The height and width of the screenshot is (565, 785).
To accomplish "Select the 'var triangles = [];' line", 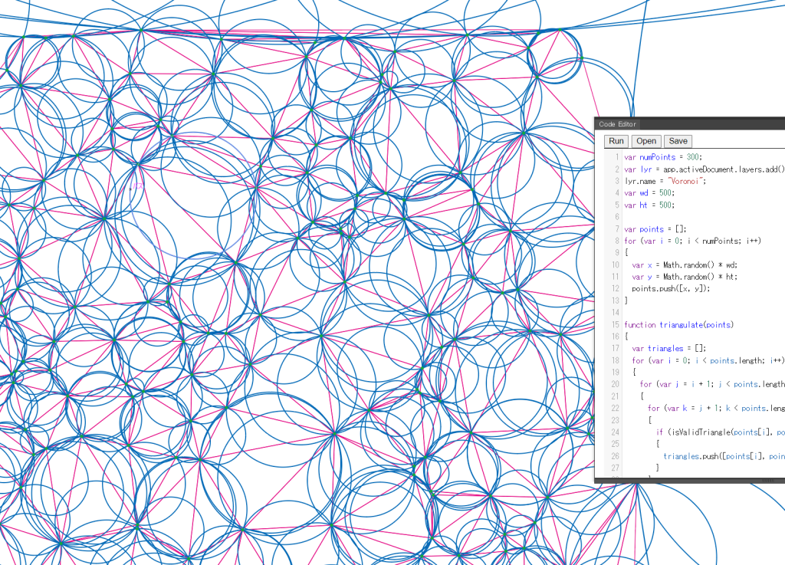I will (669, 348).
